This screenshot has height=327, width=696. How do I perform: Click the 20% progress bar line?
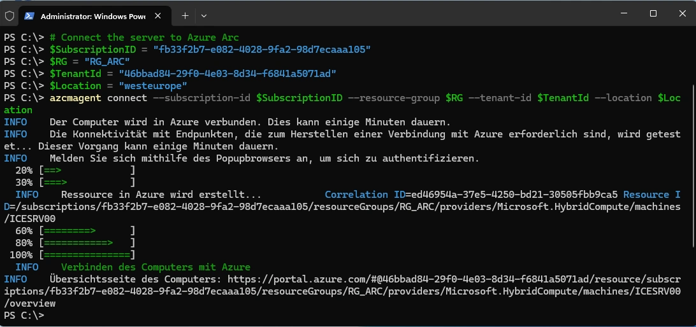pyautogui.click(x=75, y=170)
